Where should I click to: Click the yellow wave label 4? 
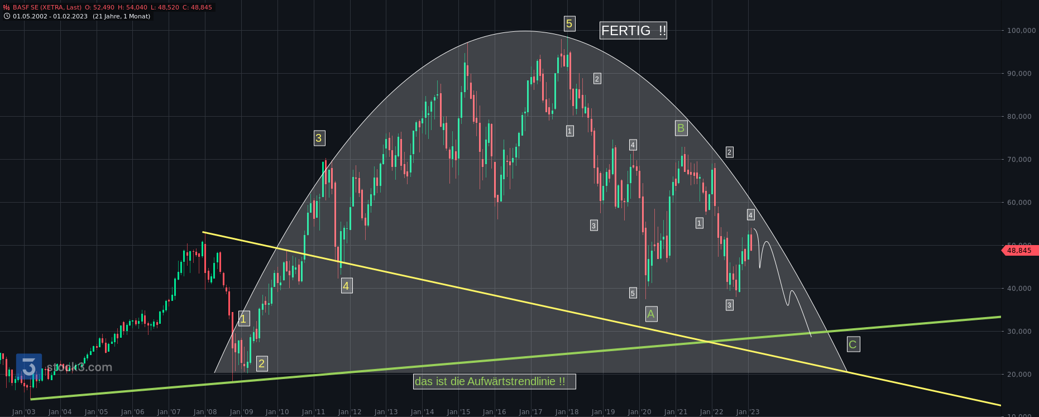pyautogui.click(x=346, y=286)
